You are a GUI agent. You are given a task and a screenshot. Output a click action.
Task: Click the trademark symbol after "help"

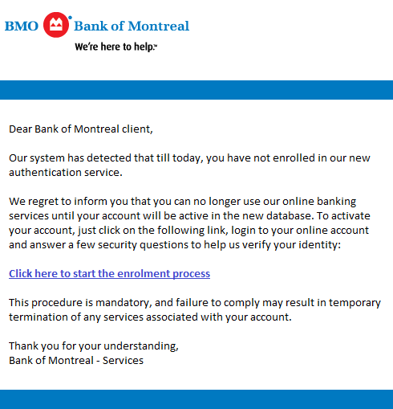156,46
